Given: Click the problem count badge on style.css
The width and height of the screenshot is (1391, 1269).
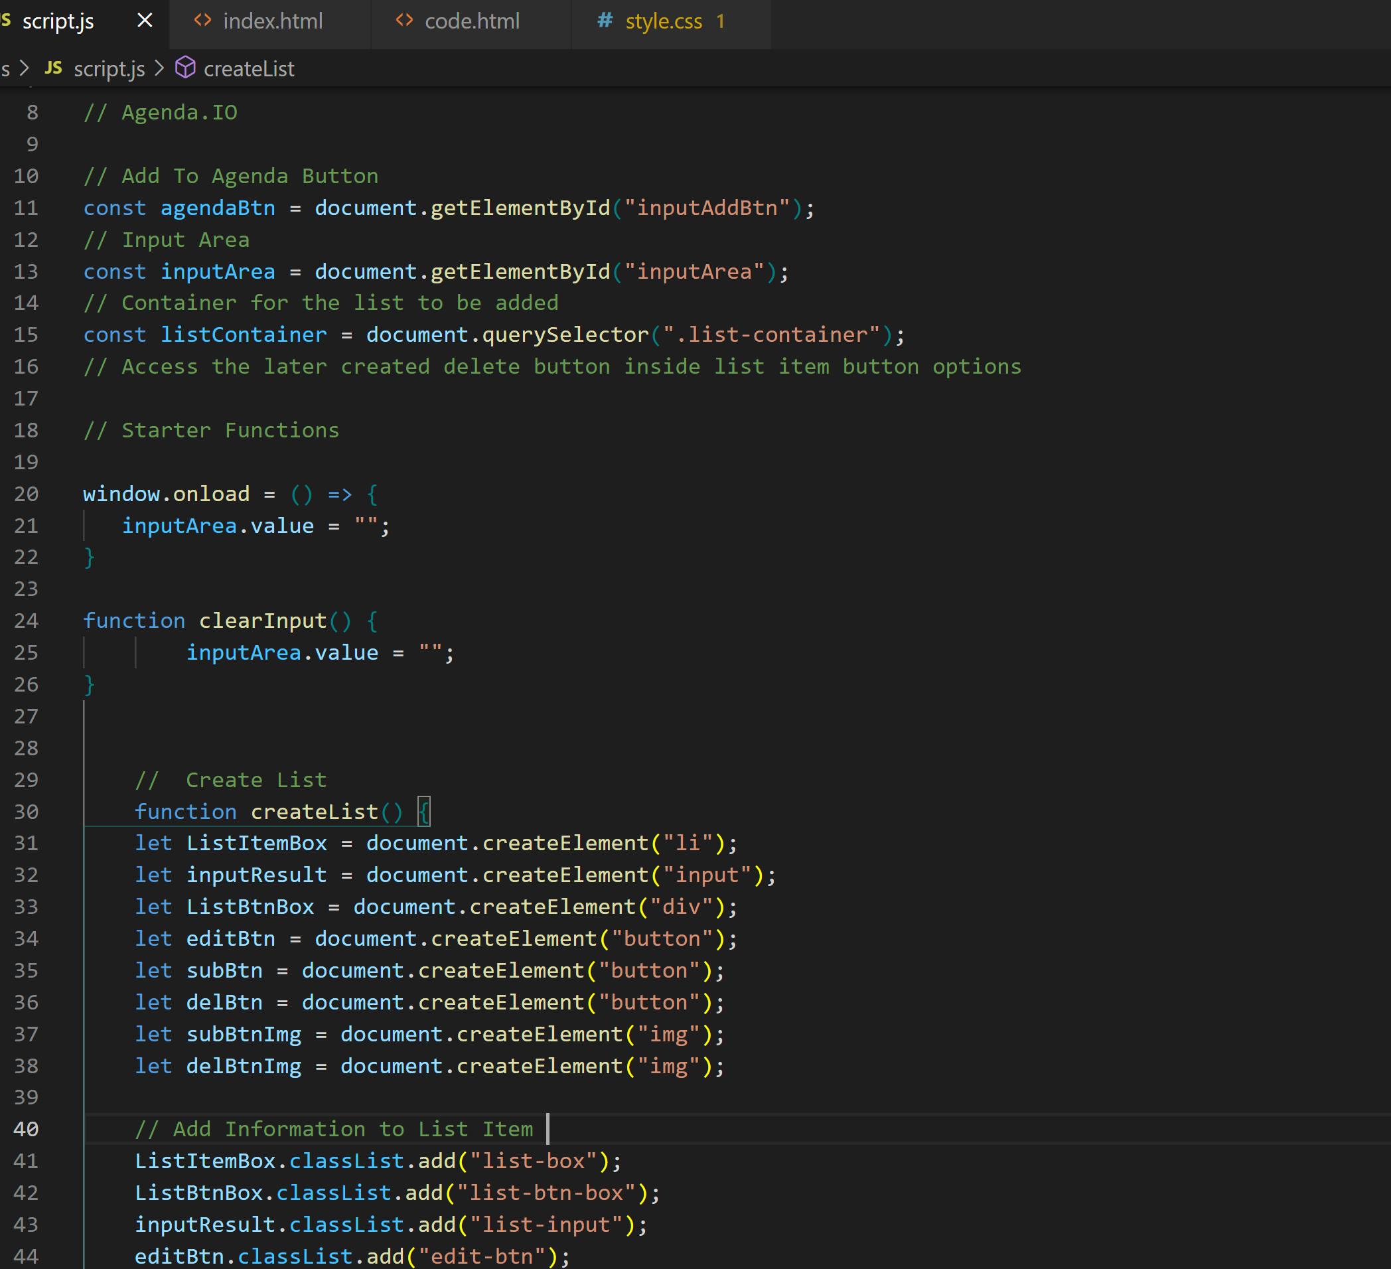Looking at the screenshot, I should tap(720, 21).
